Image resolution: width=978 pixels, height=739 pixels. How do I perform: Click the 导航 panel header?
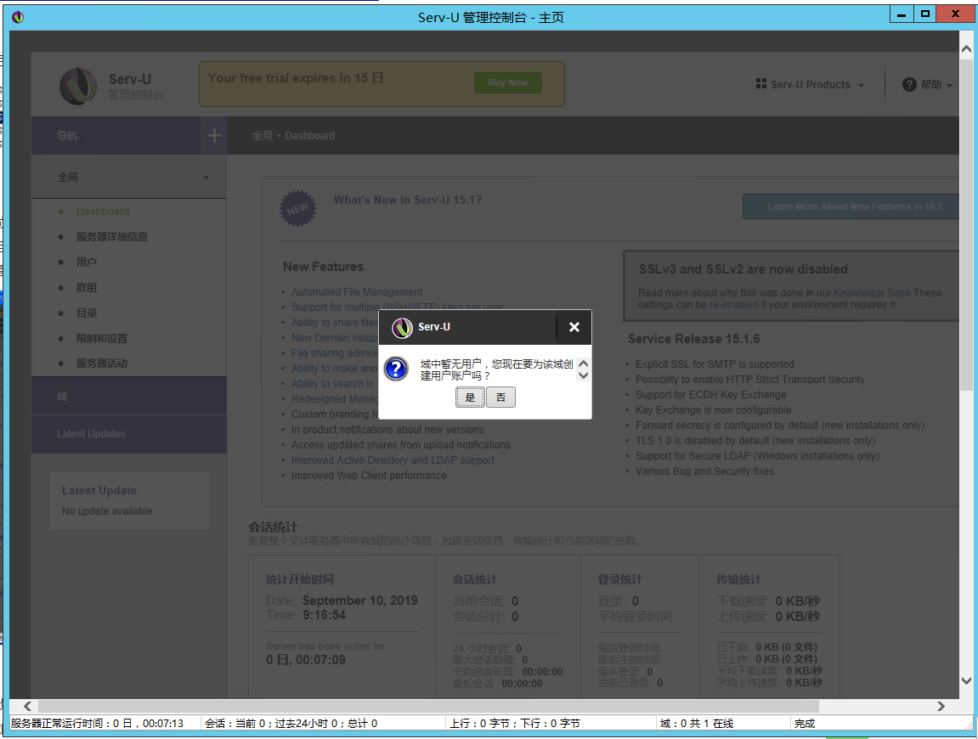(116, 135)
